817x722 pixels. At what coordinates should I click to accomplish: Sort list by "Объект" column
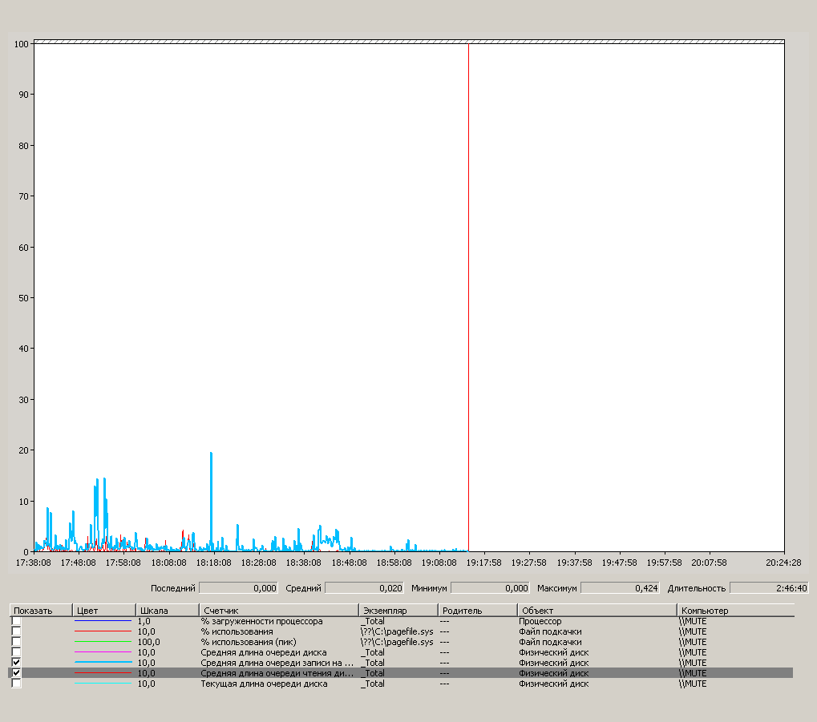(x=596, y=611)
